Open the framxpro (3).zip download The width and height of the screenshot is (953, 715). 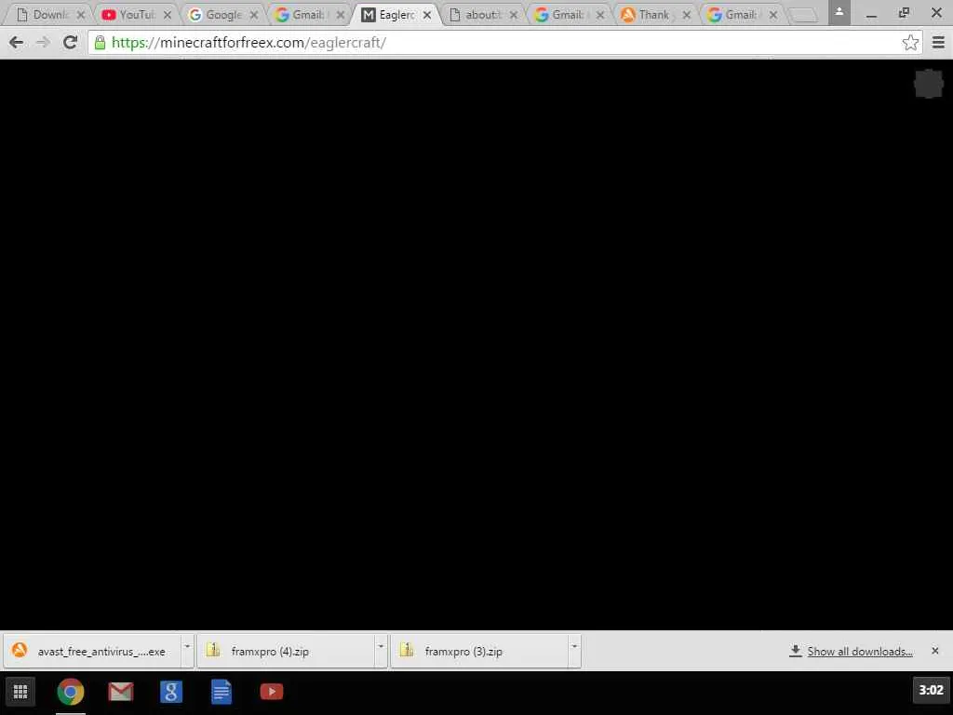[479, 651]
